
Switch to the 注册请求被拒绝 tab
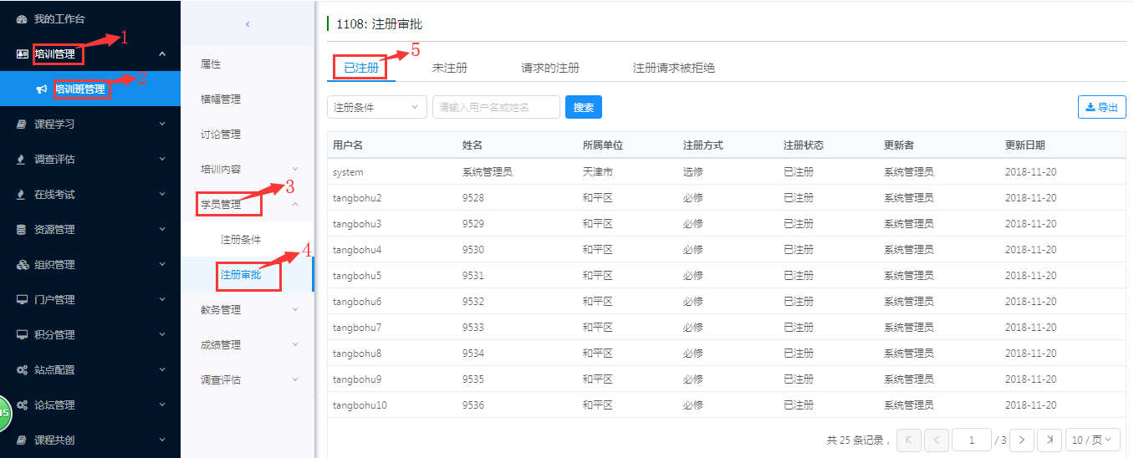[673, 68]
